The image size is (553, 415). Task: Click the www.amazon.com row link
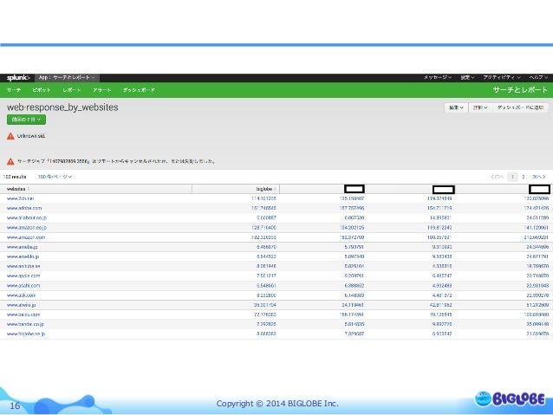pos(26,237)
